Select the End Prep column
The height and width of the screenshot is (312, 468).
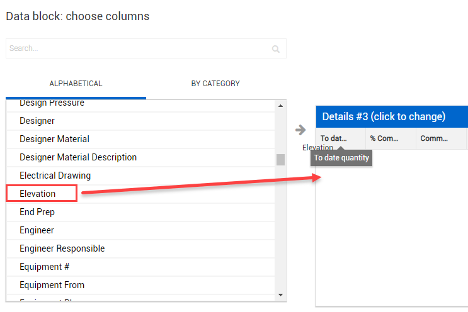coord(37,212)
